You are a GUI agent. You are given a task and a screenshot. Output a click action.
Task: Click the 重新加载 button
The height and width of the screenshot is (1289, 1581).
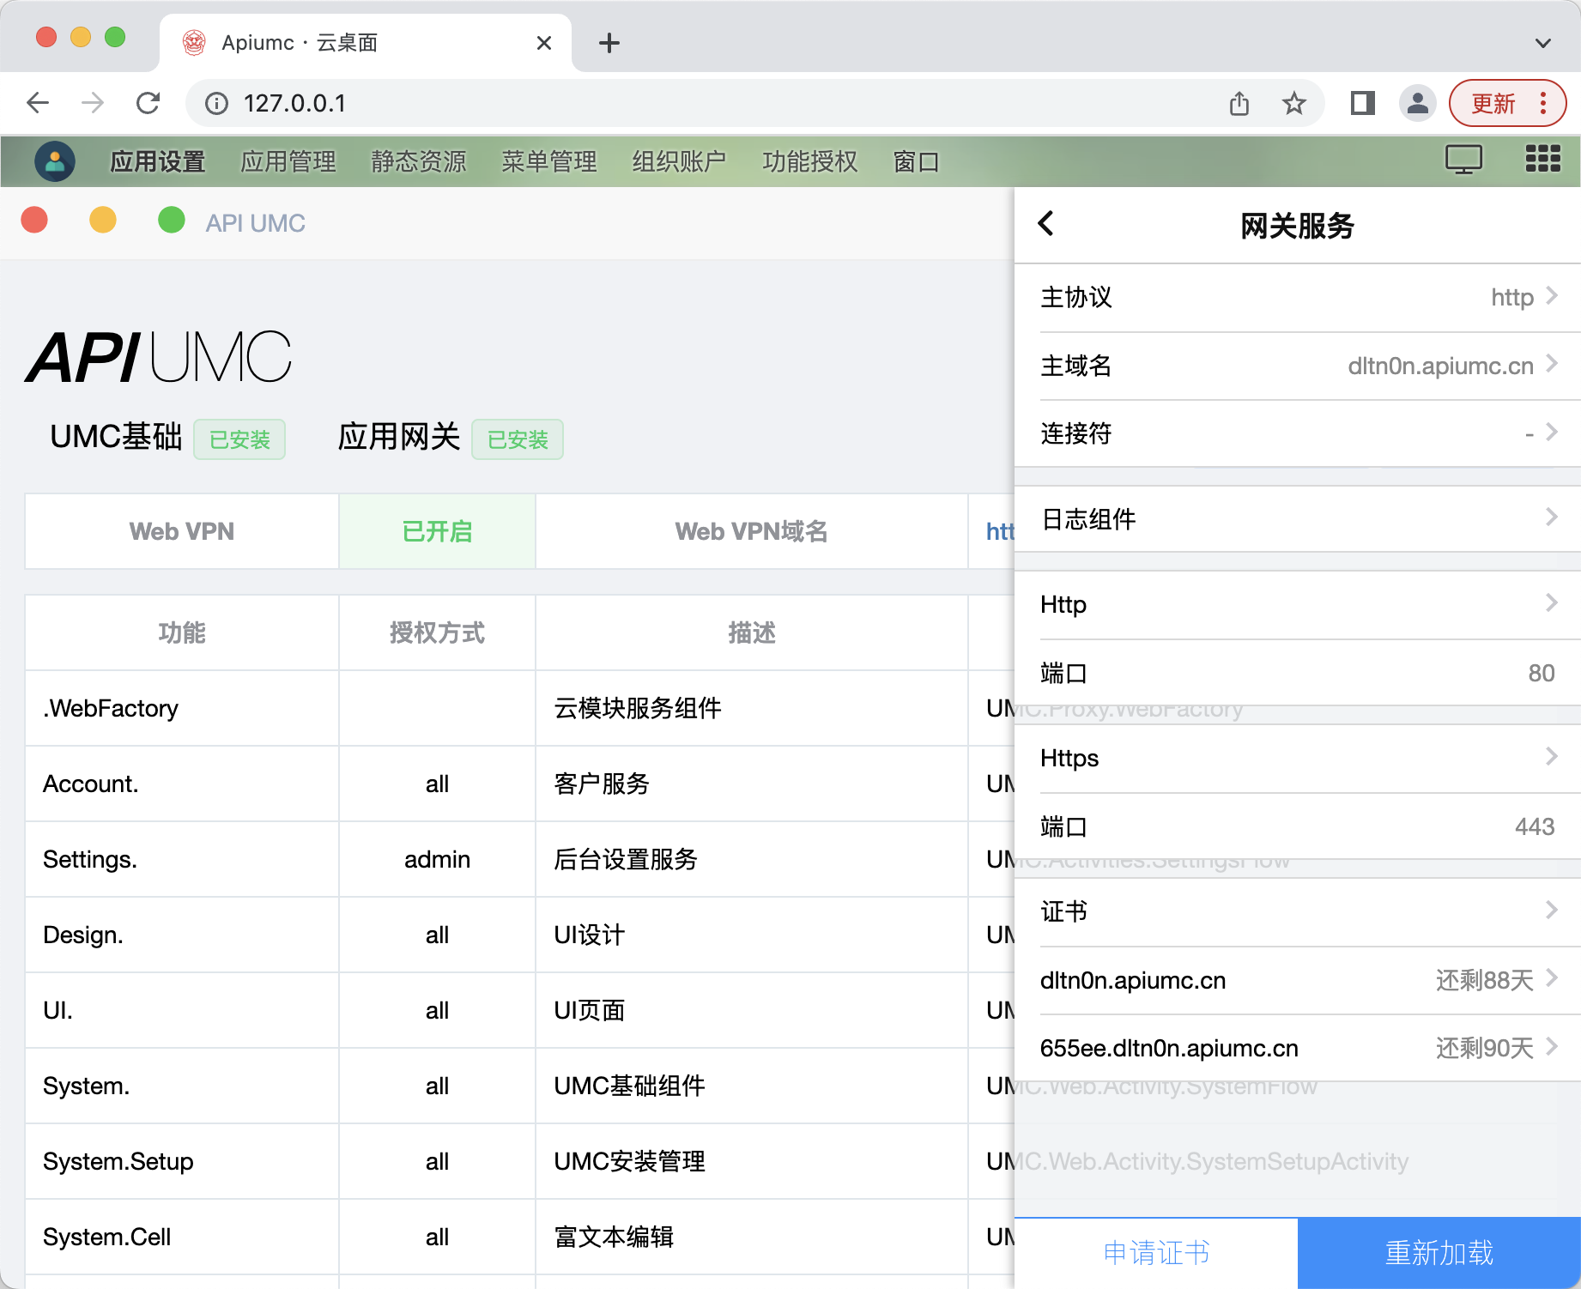pos(1439,1253)
